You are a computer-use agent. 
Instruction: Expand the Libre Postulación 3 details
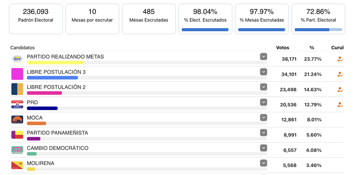[x=263, y=72]
